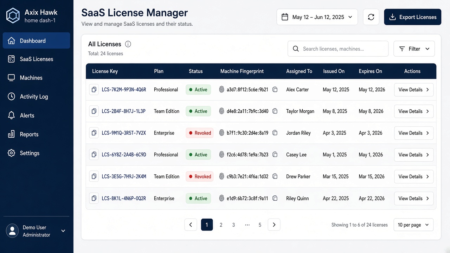Open license link LCS-8K1L-4N6P-0Q2R
The image size is (450, 253).
coord(124,198)
